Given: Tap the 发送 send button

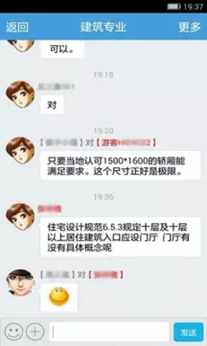Looking at the screenshot, I should [188, 332].
